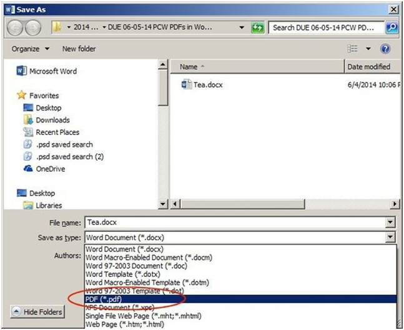The width and height of the screenshot is (404, 330).
Task: Open the File name dropdown arrow
Action: [x=390, y=222]
